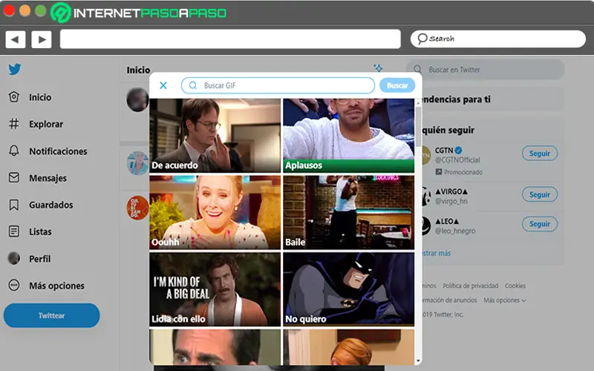Image resolution: width=594 pixels, height=371 pixels.
Task: Select the No quiero GIF category
Action: coord(348,289)
